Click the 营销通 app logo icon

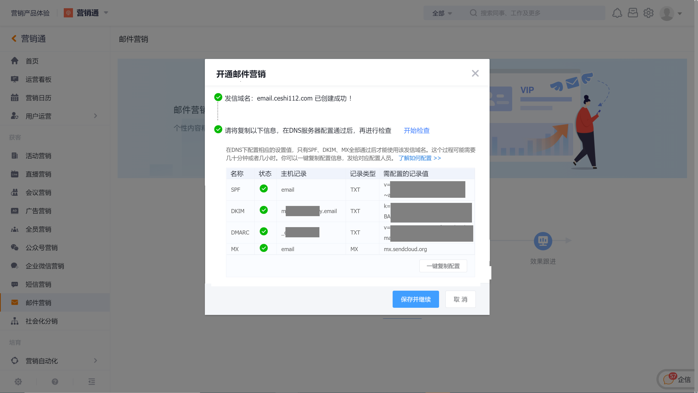tap(68, 13)
